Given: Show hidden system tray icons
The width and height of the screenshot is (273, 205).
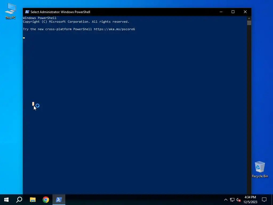Looking at the screenshot, I should (226, 200).
